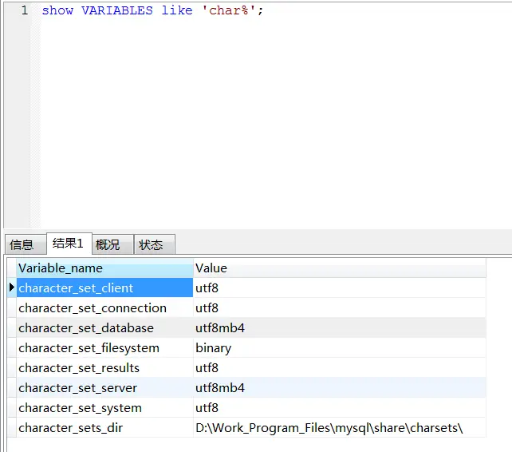This screenshot has height=452, width=512.
Task: Click the Value column header
Action: (x=340, y=268)
